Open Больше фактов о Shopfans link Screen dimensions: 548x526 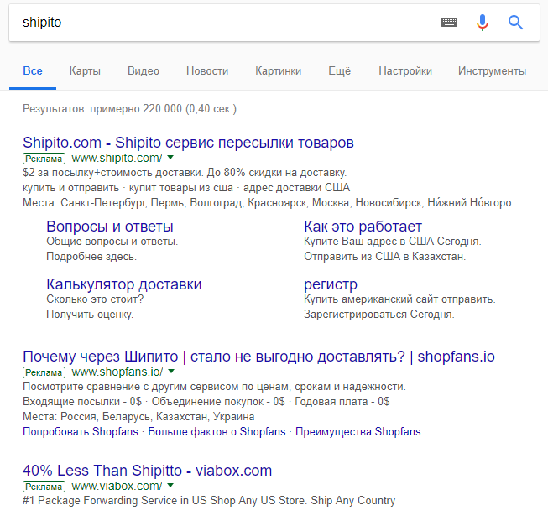[x=217, y=432]
